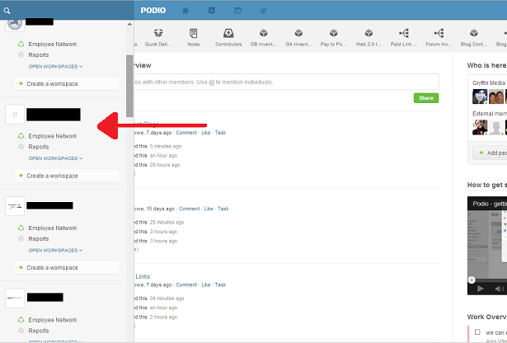
Task: Expand first Open Workspaces dropdown
Action: tap(55, 66)
